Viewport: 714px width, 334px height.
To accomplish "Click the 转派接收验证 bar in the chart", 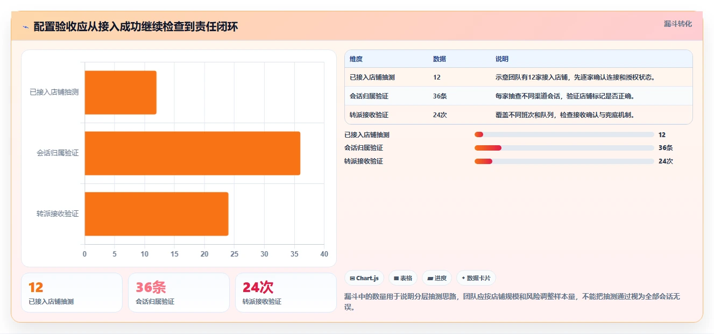I will (x=157, y=214).
